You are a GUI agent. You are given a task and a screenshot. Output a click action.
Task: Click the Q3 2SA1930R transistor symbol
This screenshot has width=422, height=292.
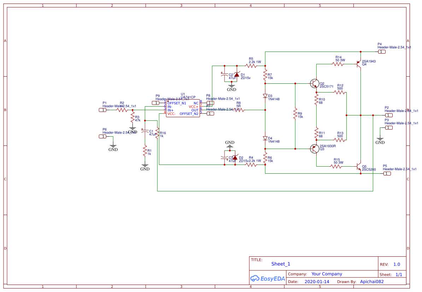click(x=314, y=149)
